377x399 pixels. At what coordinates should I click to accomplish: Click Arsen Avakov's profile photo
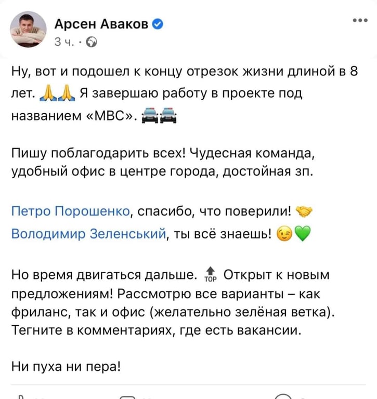(28, 29)
